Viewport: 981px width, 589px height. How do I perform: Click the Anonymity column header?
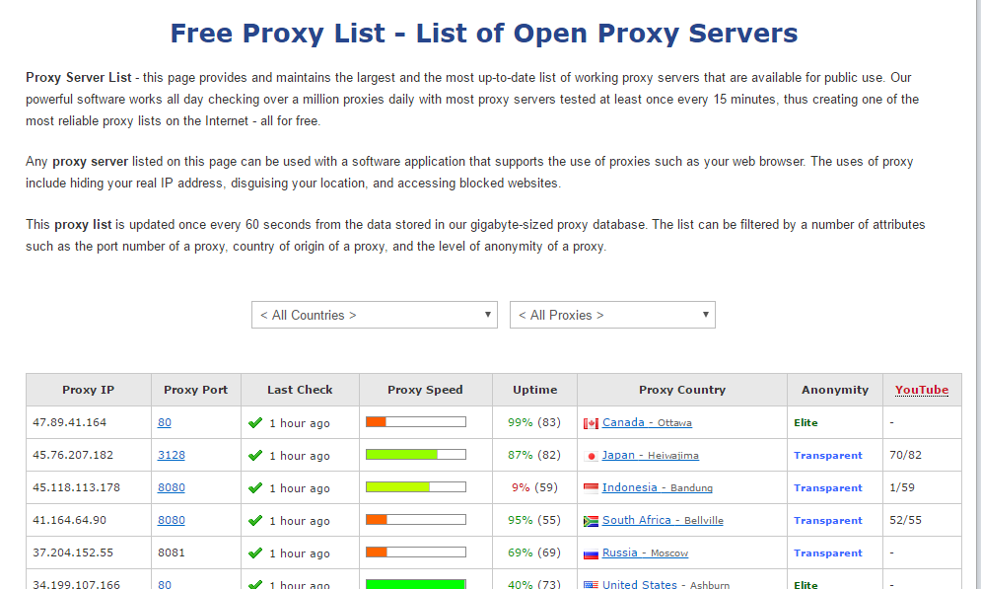pos(835,390)
